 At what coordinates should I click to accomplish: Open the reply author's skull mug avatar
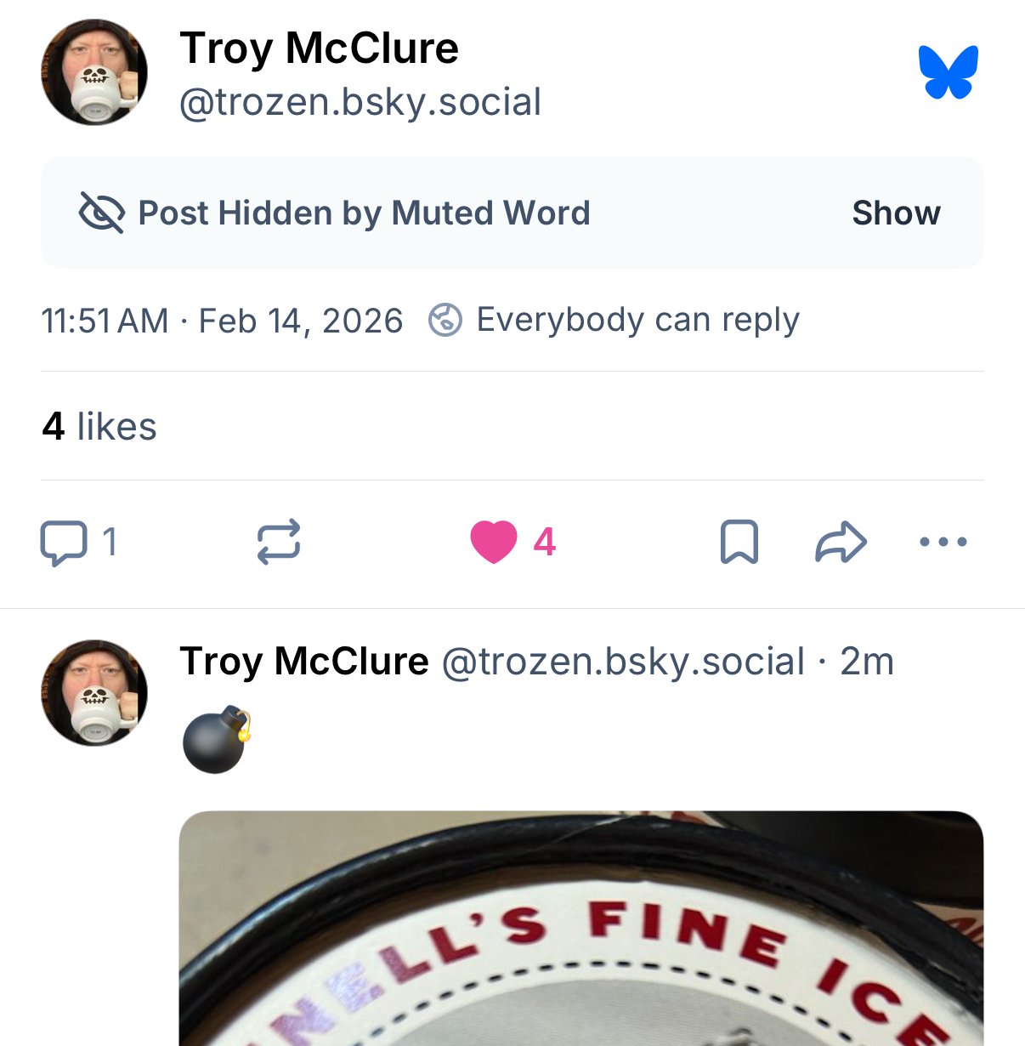point(94,693)
